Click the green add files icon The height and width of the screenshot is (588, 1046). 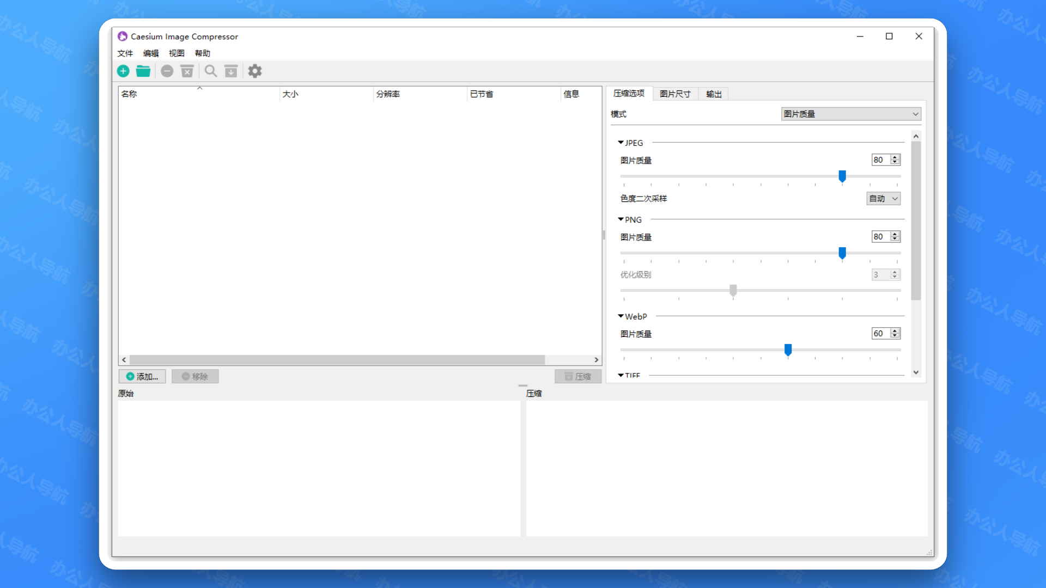click(123, 71)
